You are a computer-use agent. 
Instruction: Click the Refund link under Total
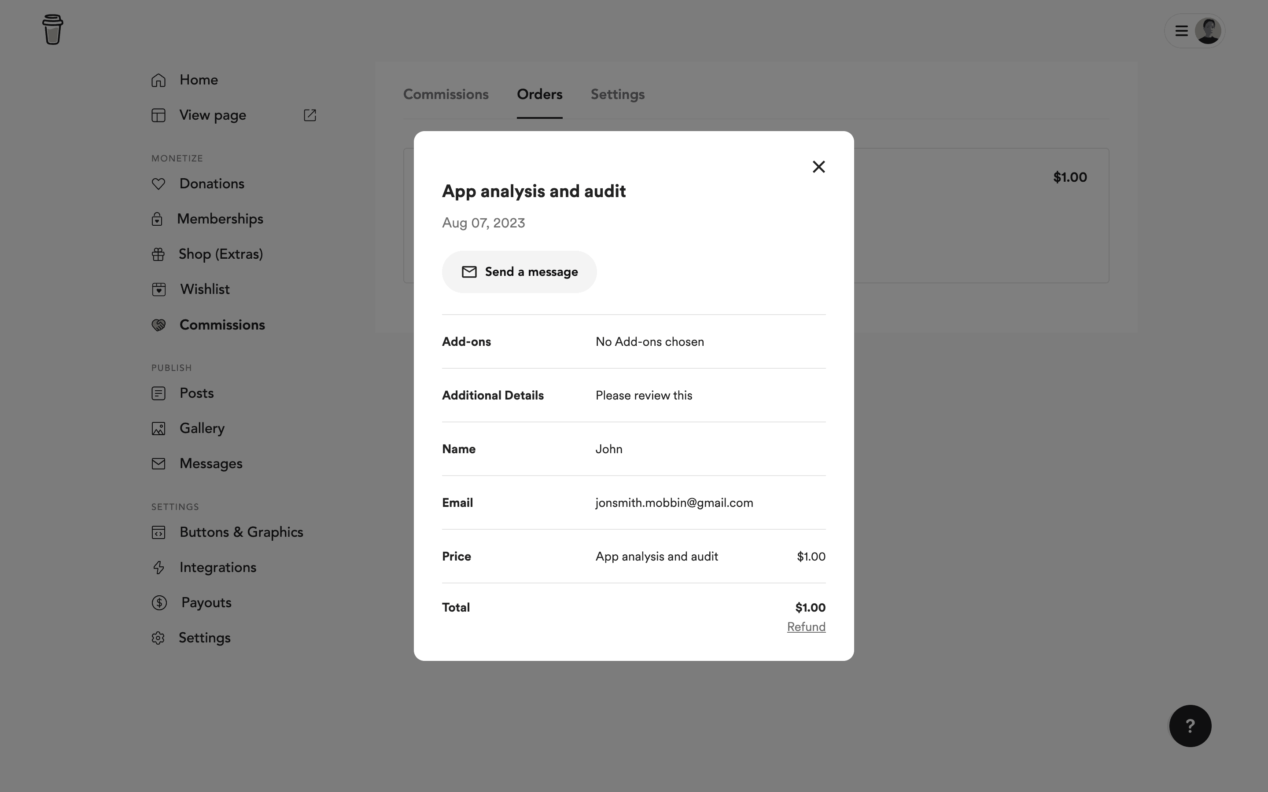tap(806, 627)
